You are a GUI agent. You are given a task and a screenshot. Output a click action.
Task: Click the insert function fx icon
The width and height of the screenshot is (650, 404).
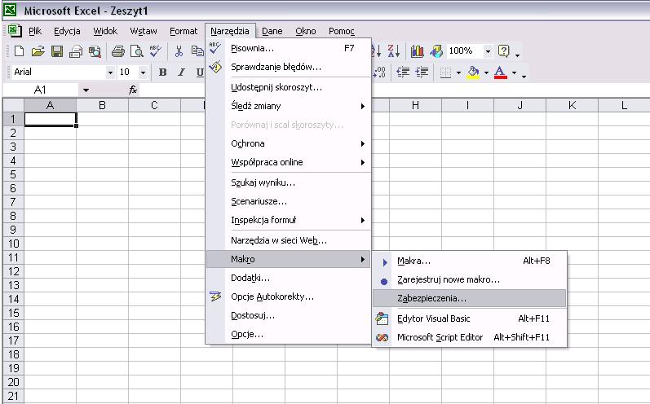click(x=133, y=90)
